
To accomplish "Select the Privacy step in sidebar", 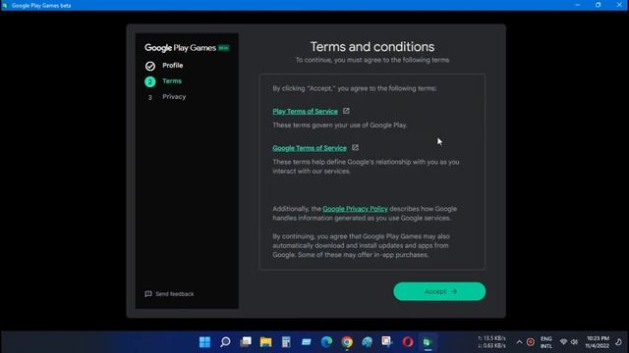I will [x=174, y=96].
